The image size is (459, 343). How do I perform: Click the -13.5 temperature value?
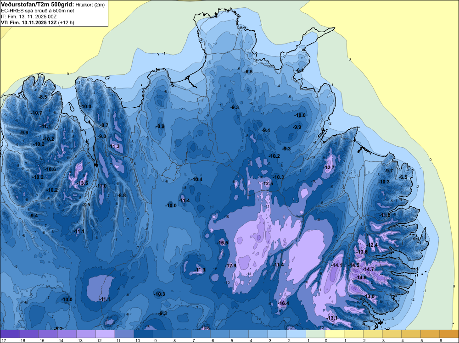[x=83, y=183]
